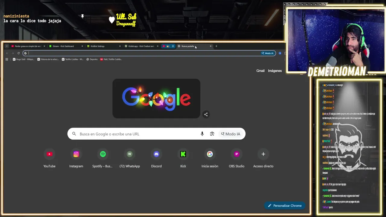The width and height of the screenshot is (386, 217).
Task: Open the Pelé | Teófilo Cubillas bookmark
Action: click(x=111, y=59)
